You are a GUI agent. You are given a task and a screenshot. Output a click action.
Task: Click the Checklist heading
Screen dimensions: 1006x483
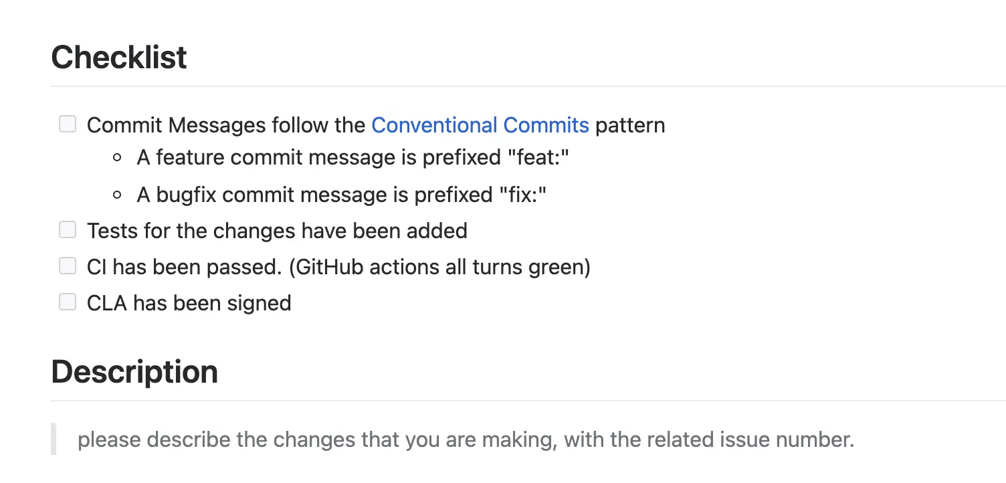(x=119, y=58)
